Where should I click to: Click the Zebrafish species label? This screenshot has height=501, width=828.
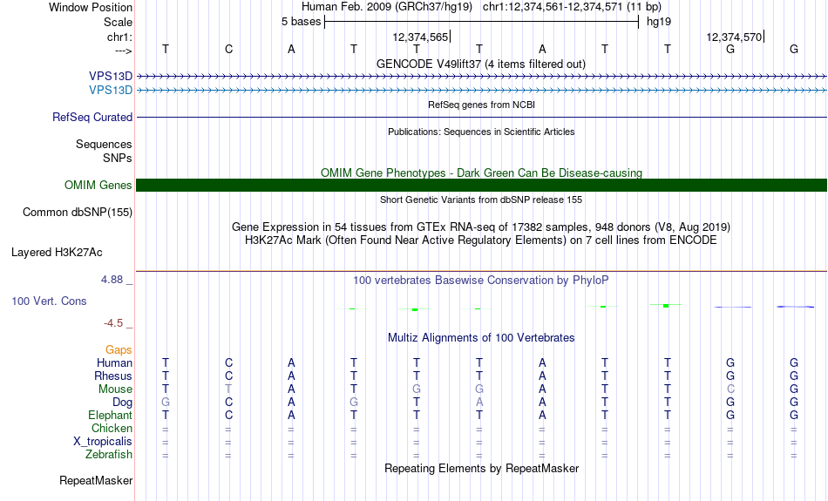109,454
